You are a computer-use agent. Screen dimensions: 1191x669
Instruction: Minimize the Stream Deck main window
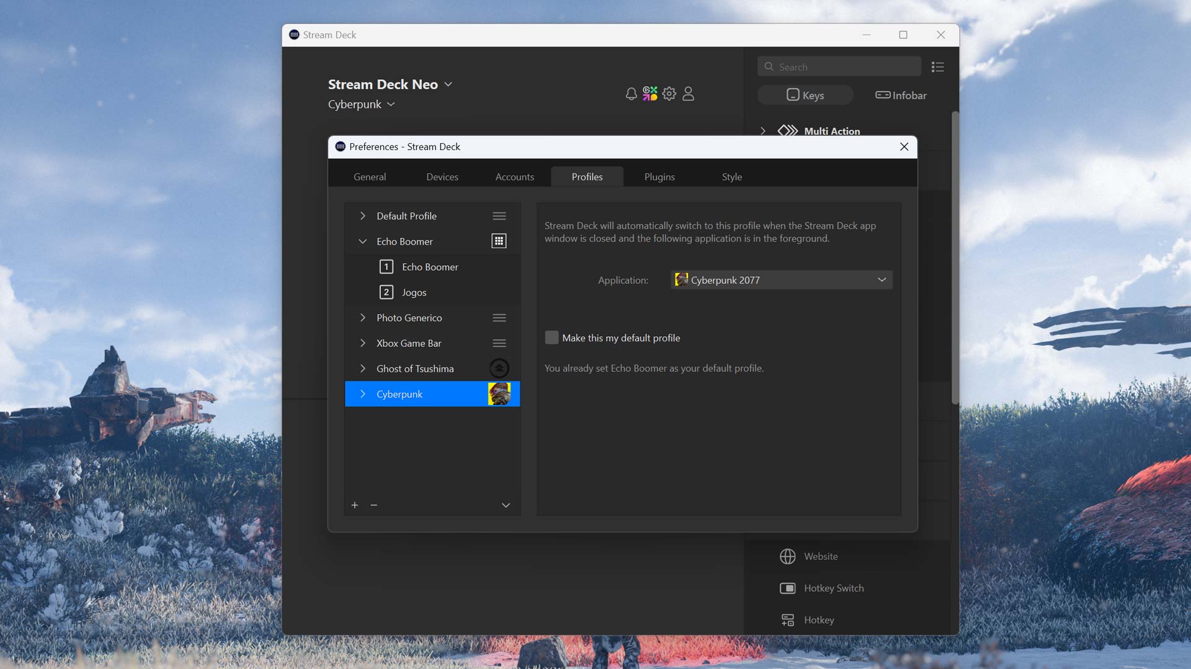click(x=867, y=35)
